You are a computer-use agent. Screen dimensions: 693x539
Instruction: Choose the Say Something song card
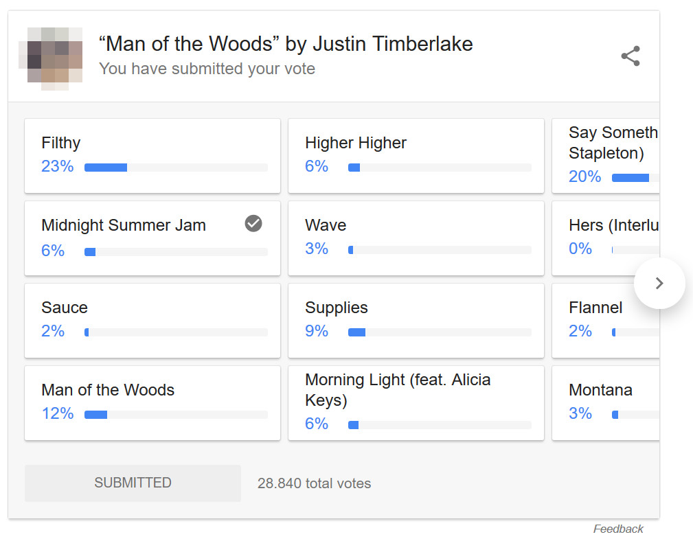(606, 155)
